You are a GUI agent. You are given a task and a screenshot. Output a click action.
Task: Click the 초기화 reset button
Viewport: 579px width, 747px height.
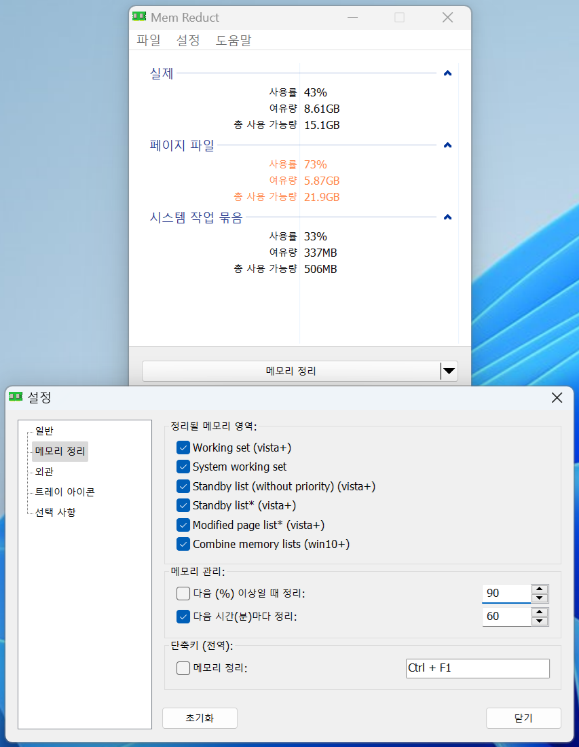click(x=200, y=718)
